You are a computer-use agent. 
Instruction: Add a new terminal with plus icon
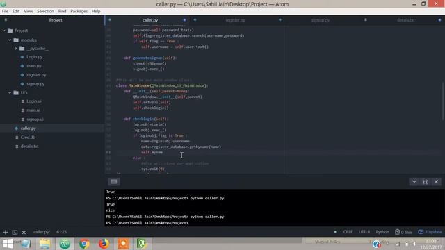click(6, 233)
